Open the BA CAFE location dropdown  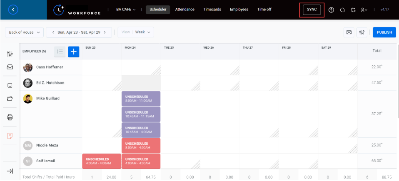tap(126, 10)
